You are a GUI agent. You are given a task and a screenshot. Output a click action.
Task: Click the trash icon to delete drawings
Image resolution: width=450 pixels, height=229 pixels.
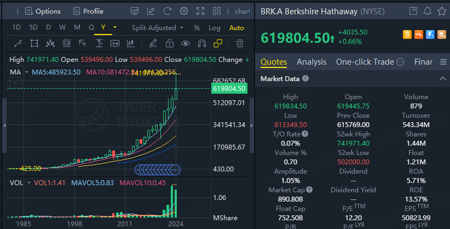tap(240, 43)
